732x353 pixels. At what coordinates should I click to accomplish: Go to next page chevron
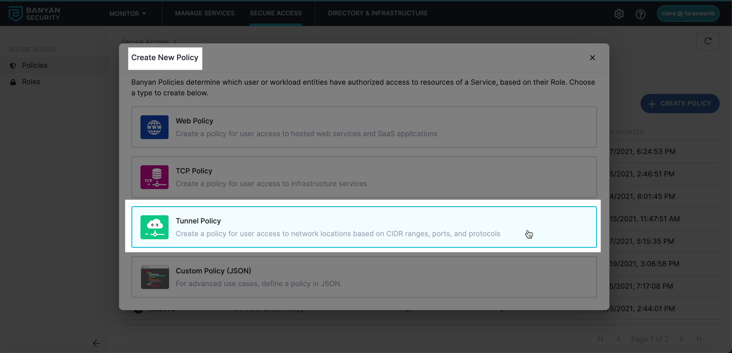(681, 339)
